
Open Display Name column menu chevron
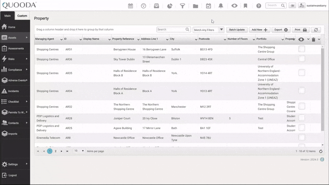tap(109, 39)
